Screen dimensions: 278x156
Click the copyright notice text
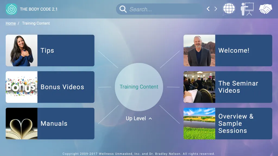click(x=139, y=154)
